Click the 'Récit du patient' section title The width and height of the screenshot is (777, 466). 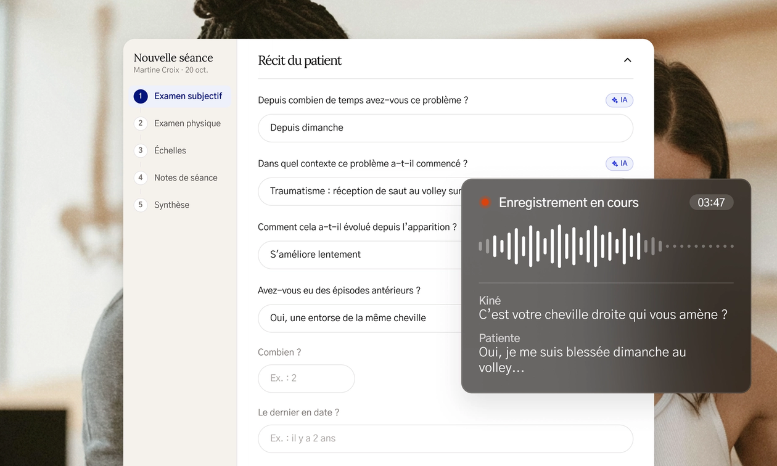coord(300,60)
